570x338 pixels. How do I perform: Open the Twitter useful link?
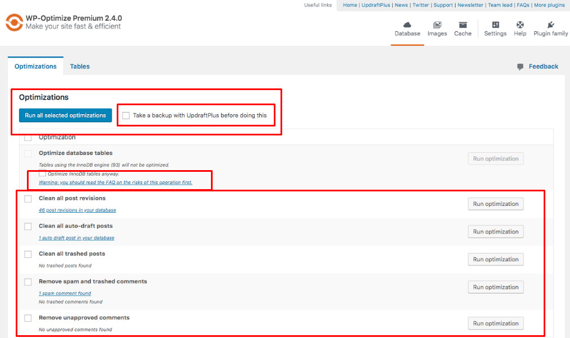pos(421,5)
